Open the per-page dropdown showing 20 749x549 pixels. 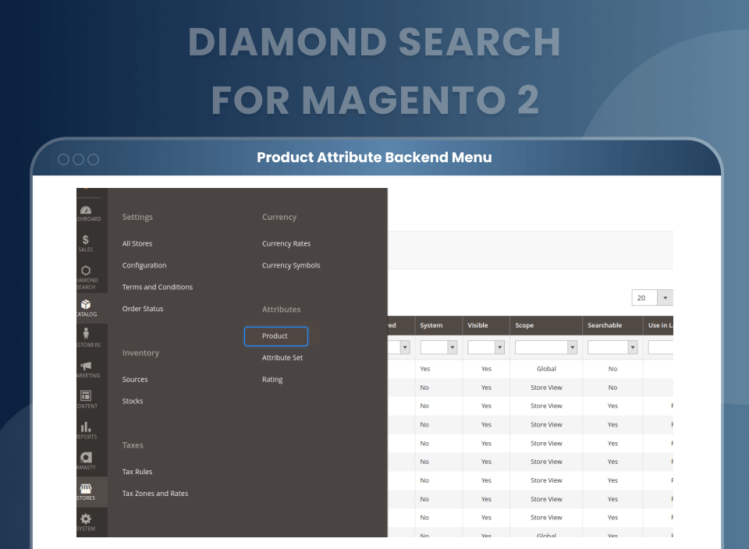click(665, 298)
